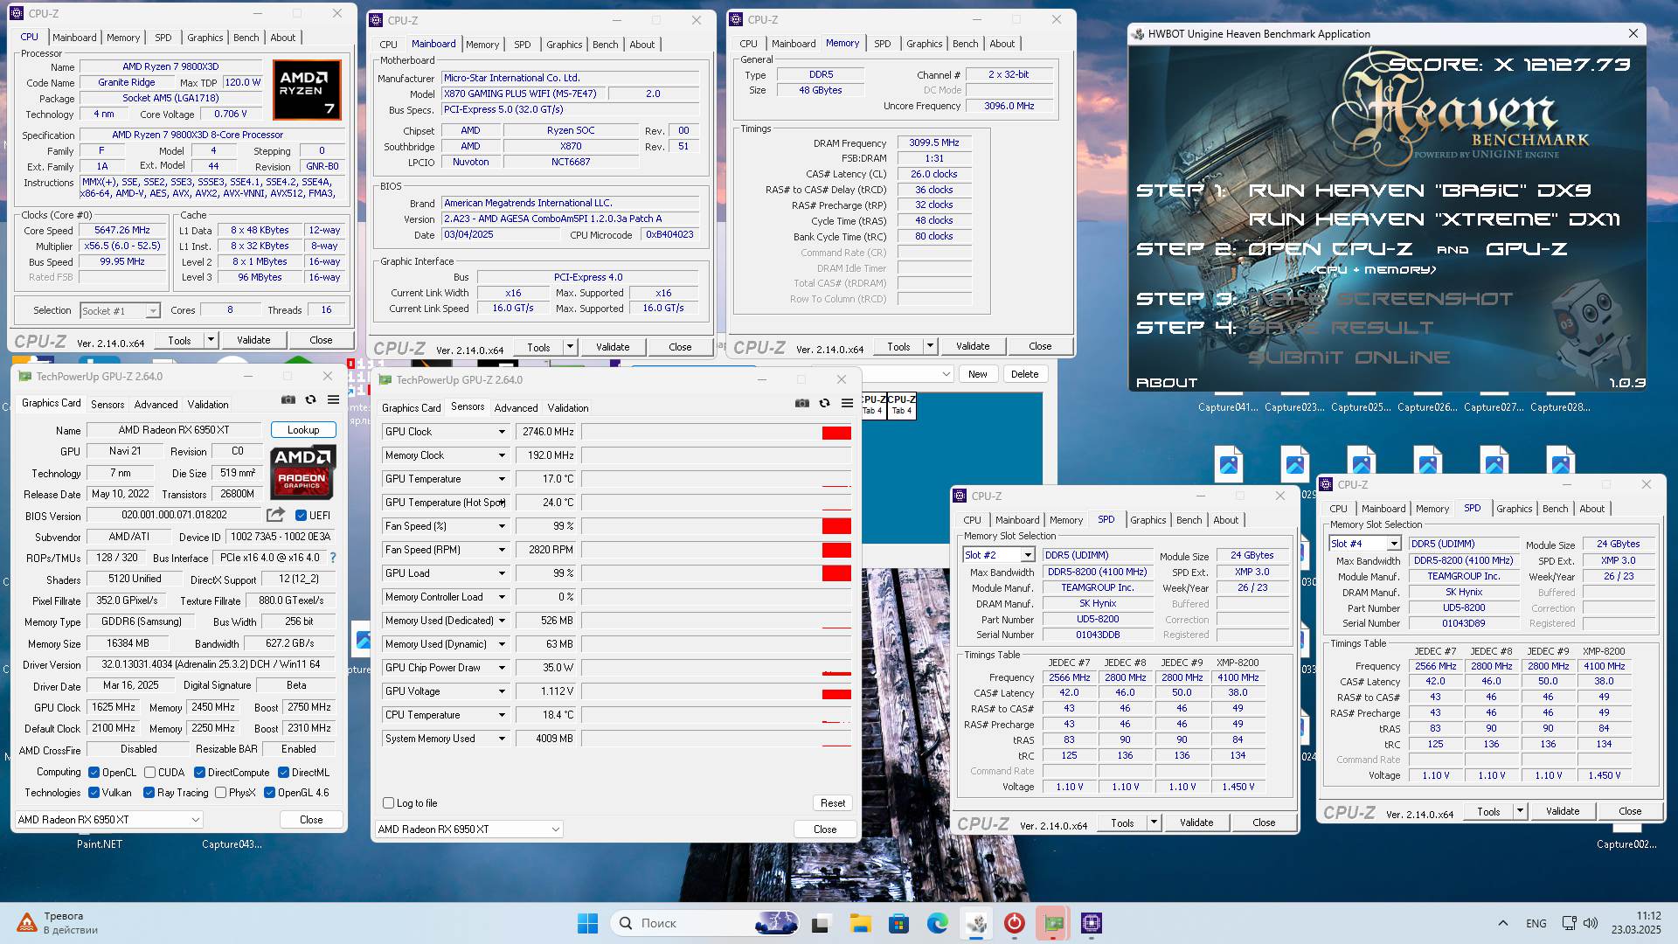1678x944 pixels.
Task: Open Microsoft Store from the taskbar
Action: 898,923
